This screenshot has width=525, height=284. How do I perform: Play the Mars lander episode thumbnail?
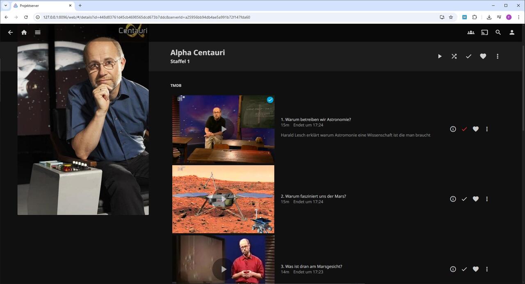click(x=223, y=199)
